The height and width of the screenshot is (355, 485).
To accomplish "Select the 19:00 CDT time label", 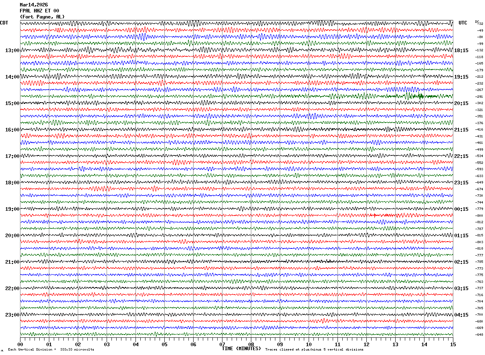I will [x=12, y=209].
